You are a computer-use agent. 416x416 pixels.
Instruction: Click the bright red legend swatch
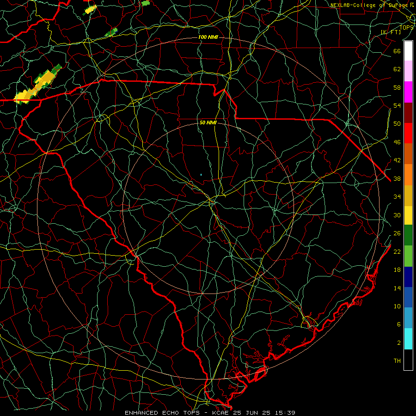(408, 133)
